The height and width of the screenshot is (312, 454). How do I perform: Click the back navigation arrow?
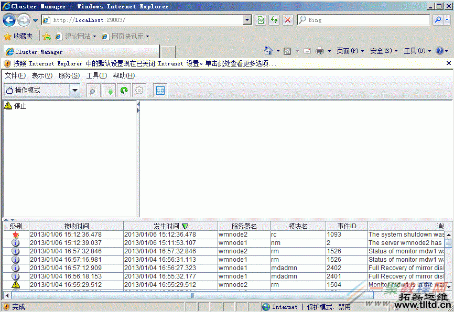tap(8, 20)
